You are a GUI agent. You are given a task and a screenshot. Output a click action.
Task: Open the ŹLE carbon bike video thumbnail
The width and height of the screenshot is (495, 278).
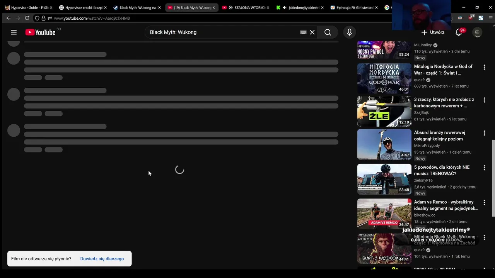point(384,112)
